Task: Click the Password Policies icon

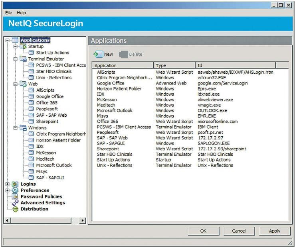Action: (15, 196)
